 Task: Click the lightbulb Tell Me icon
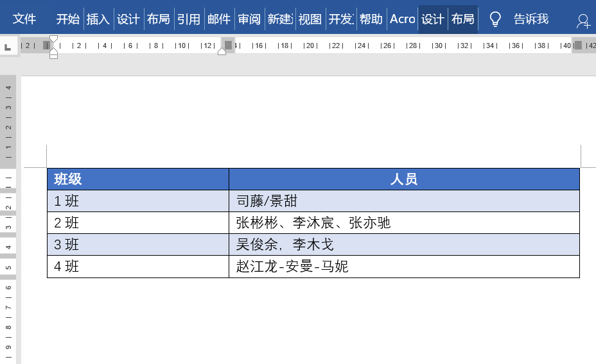[495, 19]
